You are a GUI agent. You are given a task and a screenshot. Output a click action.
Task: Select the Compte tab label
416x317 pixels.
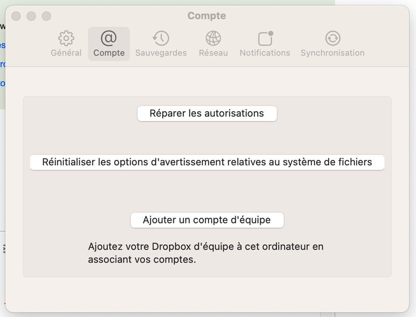click(x=109, y=52)
